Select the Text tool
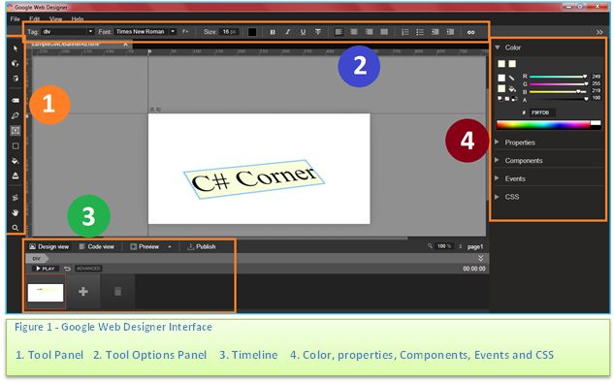Image resolution: width=614 pixels, height=383 pixels. pyautogui.click(x=16, y=130)
